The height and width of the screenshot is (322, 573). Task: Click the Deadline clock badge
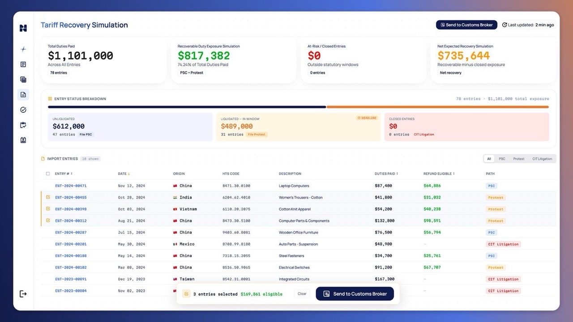coord(367,118)
